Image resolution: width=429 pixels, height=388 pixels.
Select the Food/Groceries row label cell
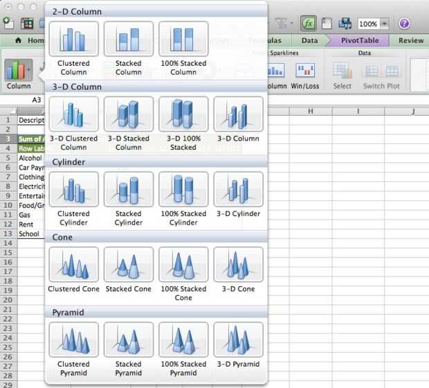[x=31, y=205]
